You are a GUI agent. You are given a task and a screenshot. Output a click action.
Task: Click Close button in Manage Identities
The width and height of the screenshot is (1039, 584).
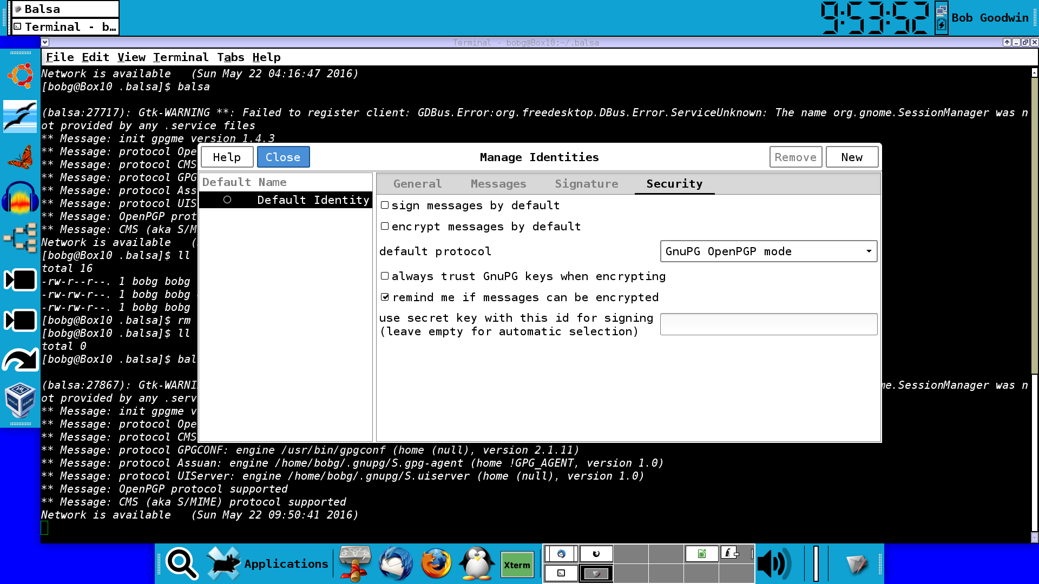coord(283,157)
